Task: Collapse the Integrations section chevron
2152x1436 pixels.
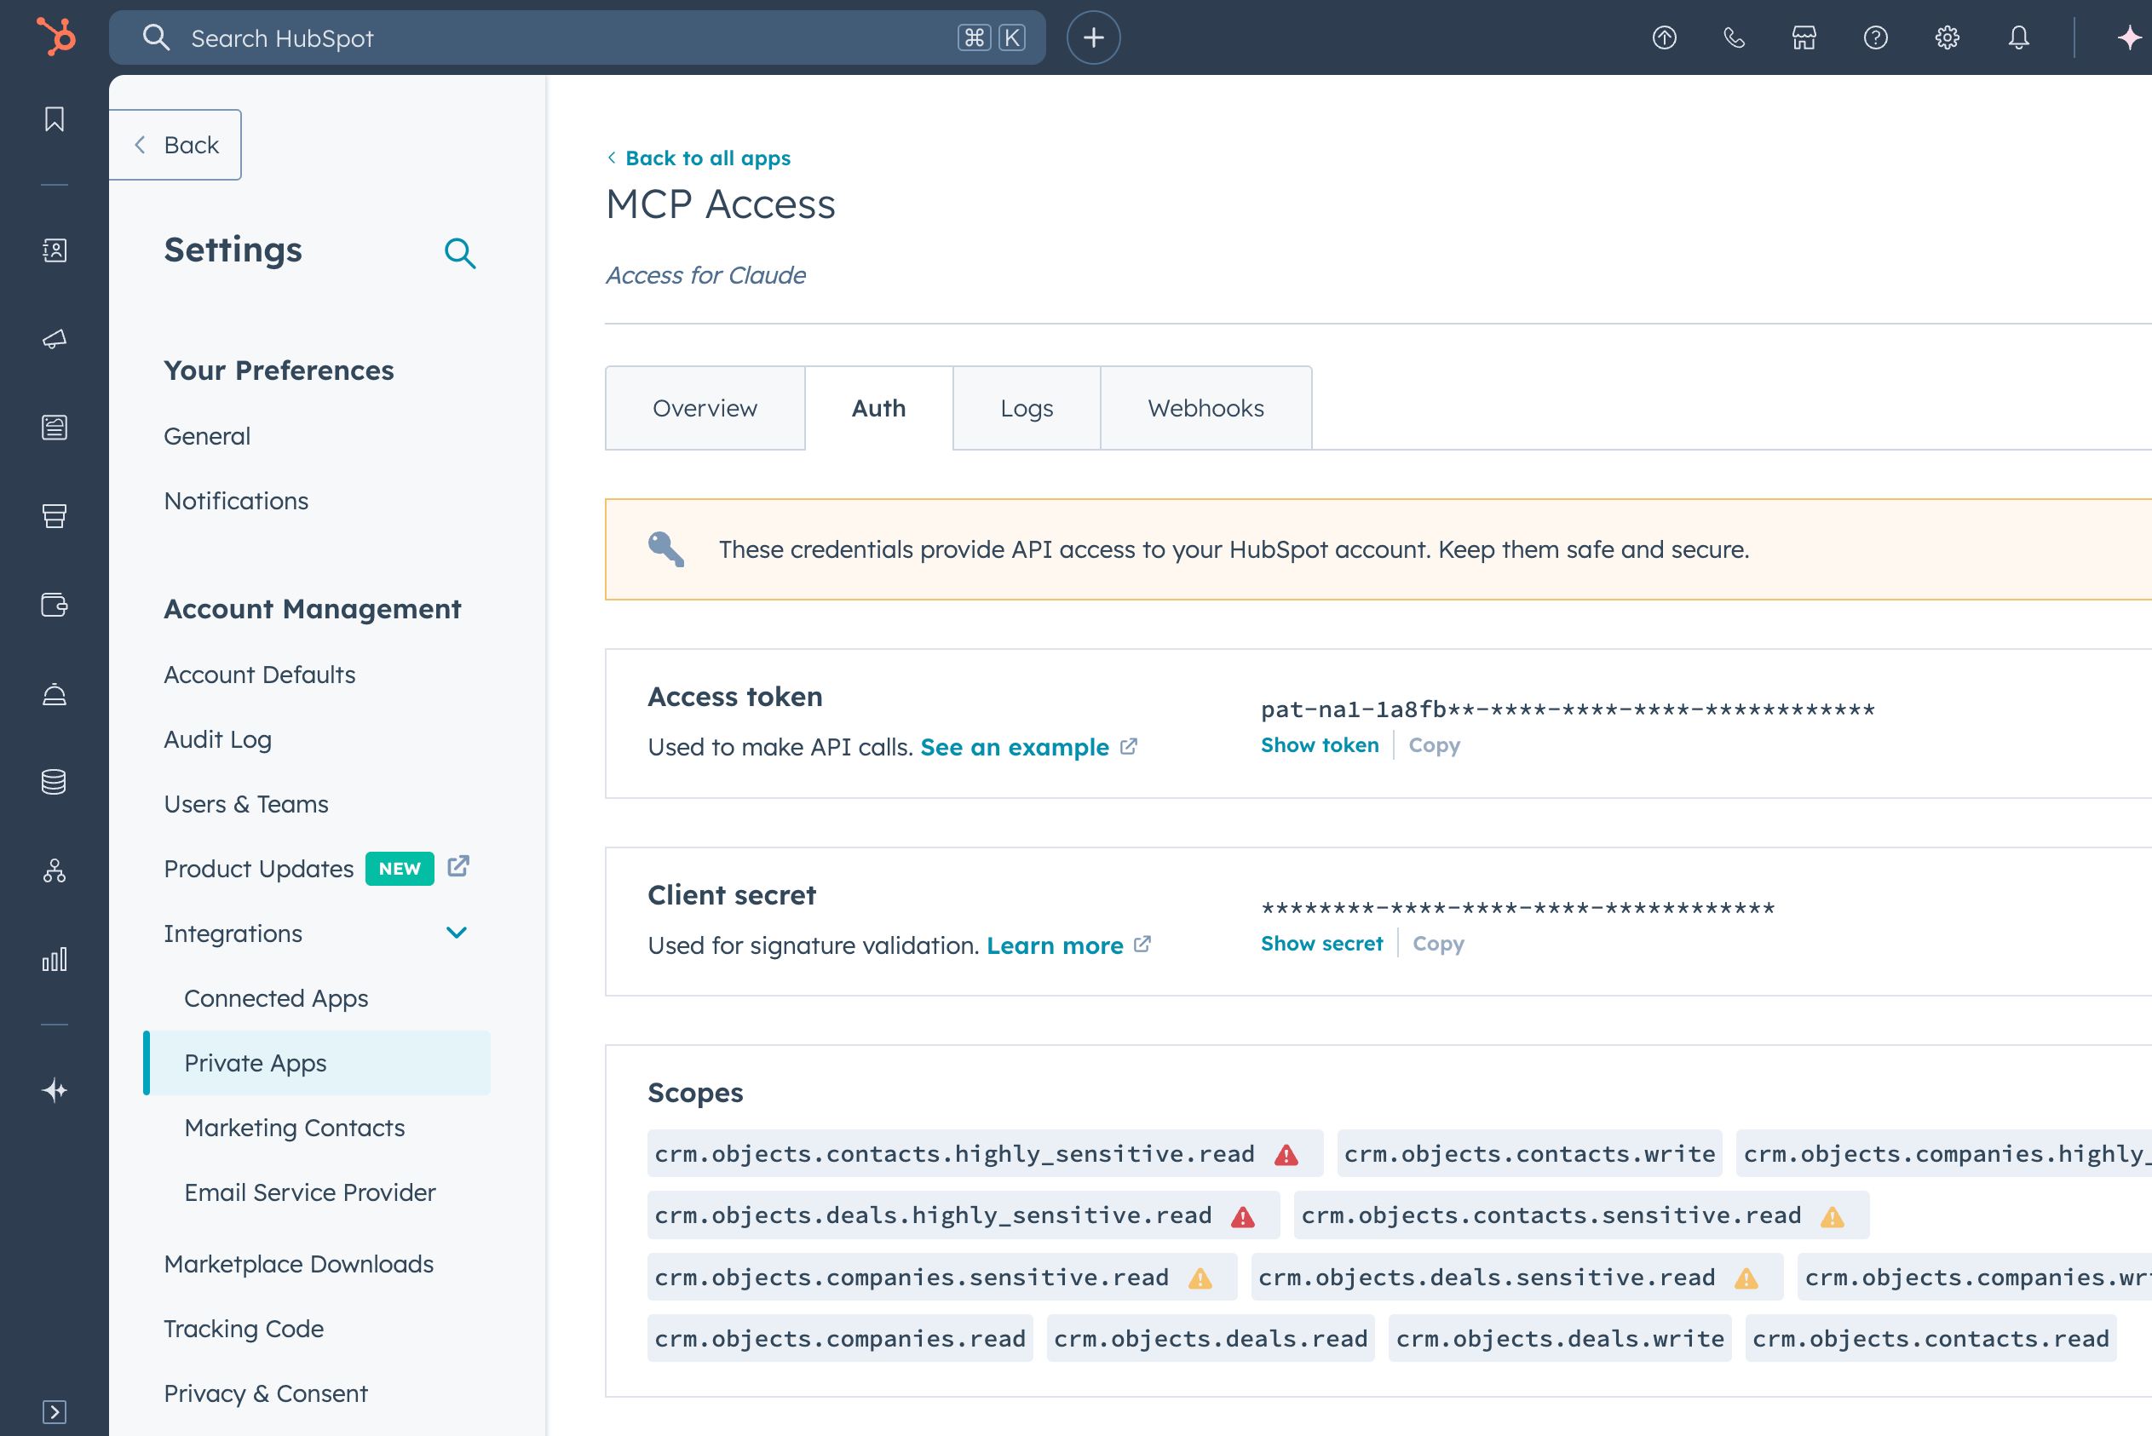Action: (x=457, y=933)
